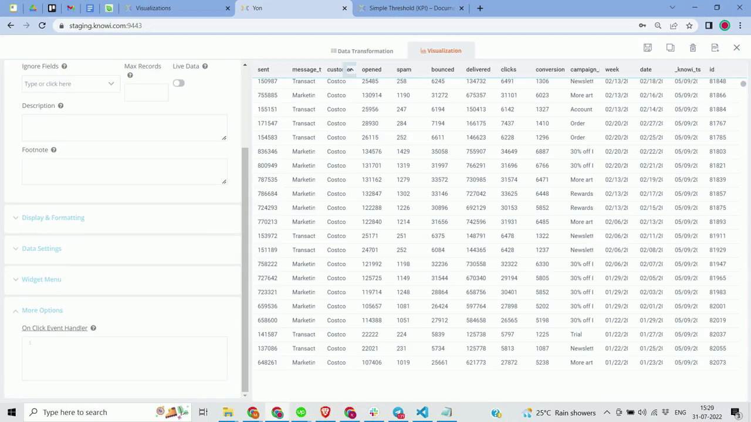The width and height of the screenshot is (751, 422).
Task: Click help icon beside On Click Event Handler
Action: click(93, 328)
